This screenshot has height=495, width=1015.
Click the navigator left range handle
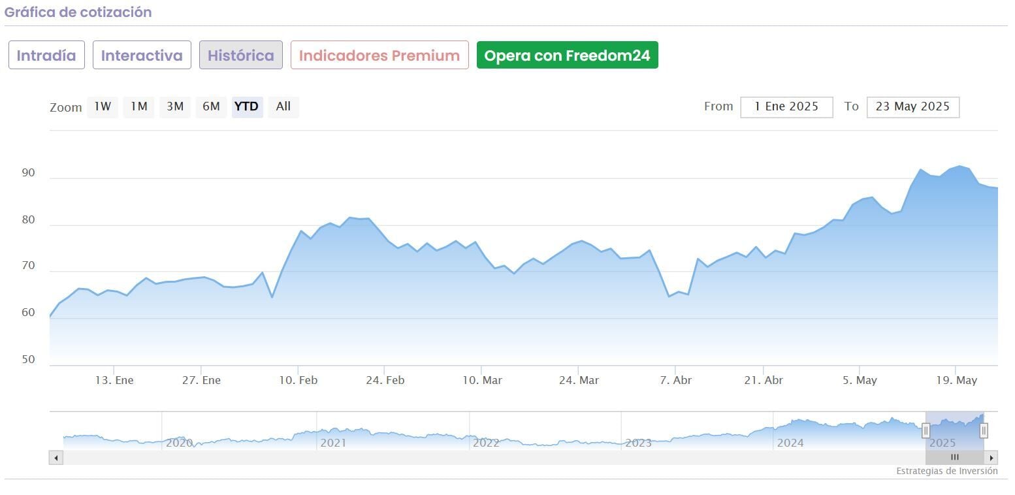point(926,431)
